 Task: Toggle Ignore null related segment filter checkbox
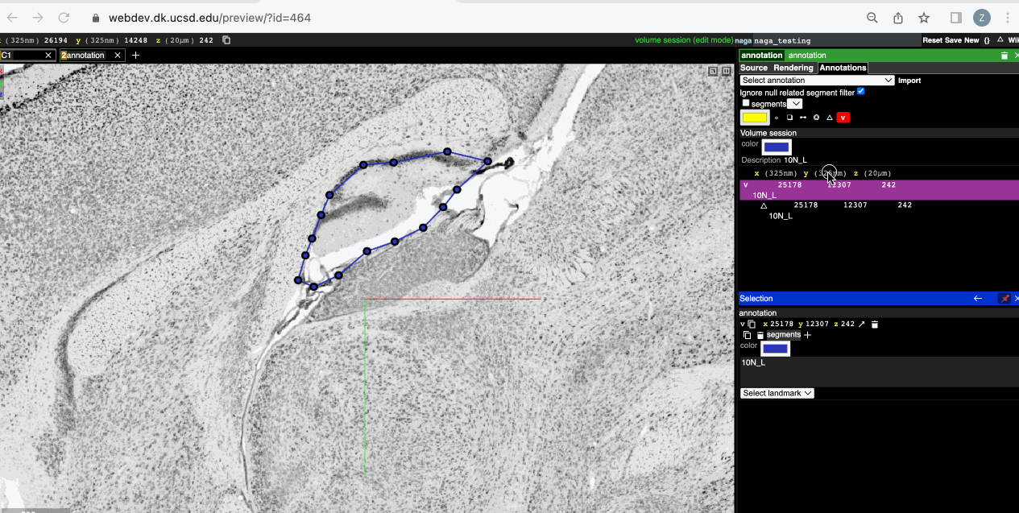[x=860, y=92]
